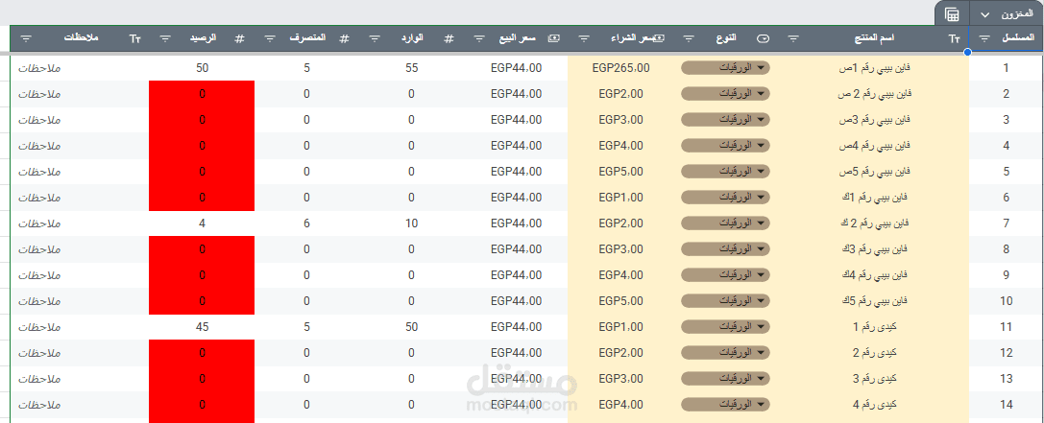Open the filter icon for الوارد column

(373, 38)
